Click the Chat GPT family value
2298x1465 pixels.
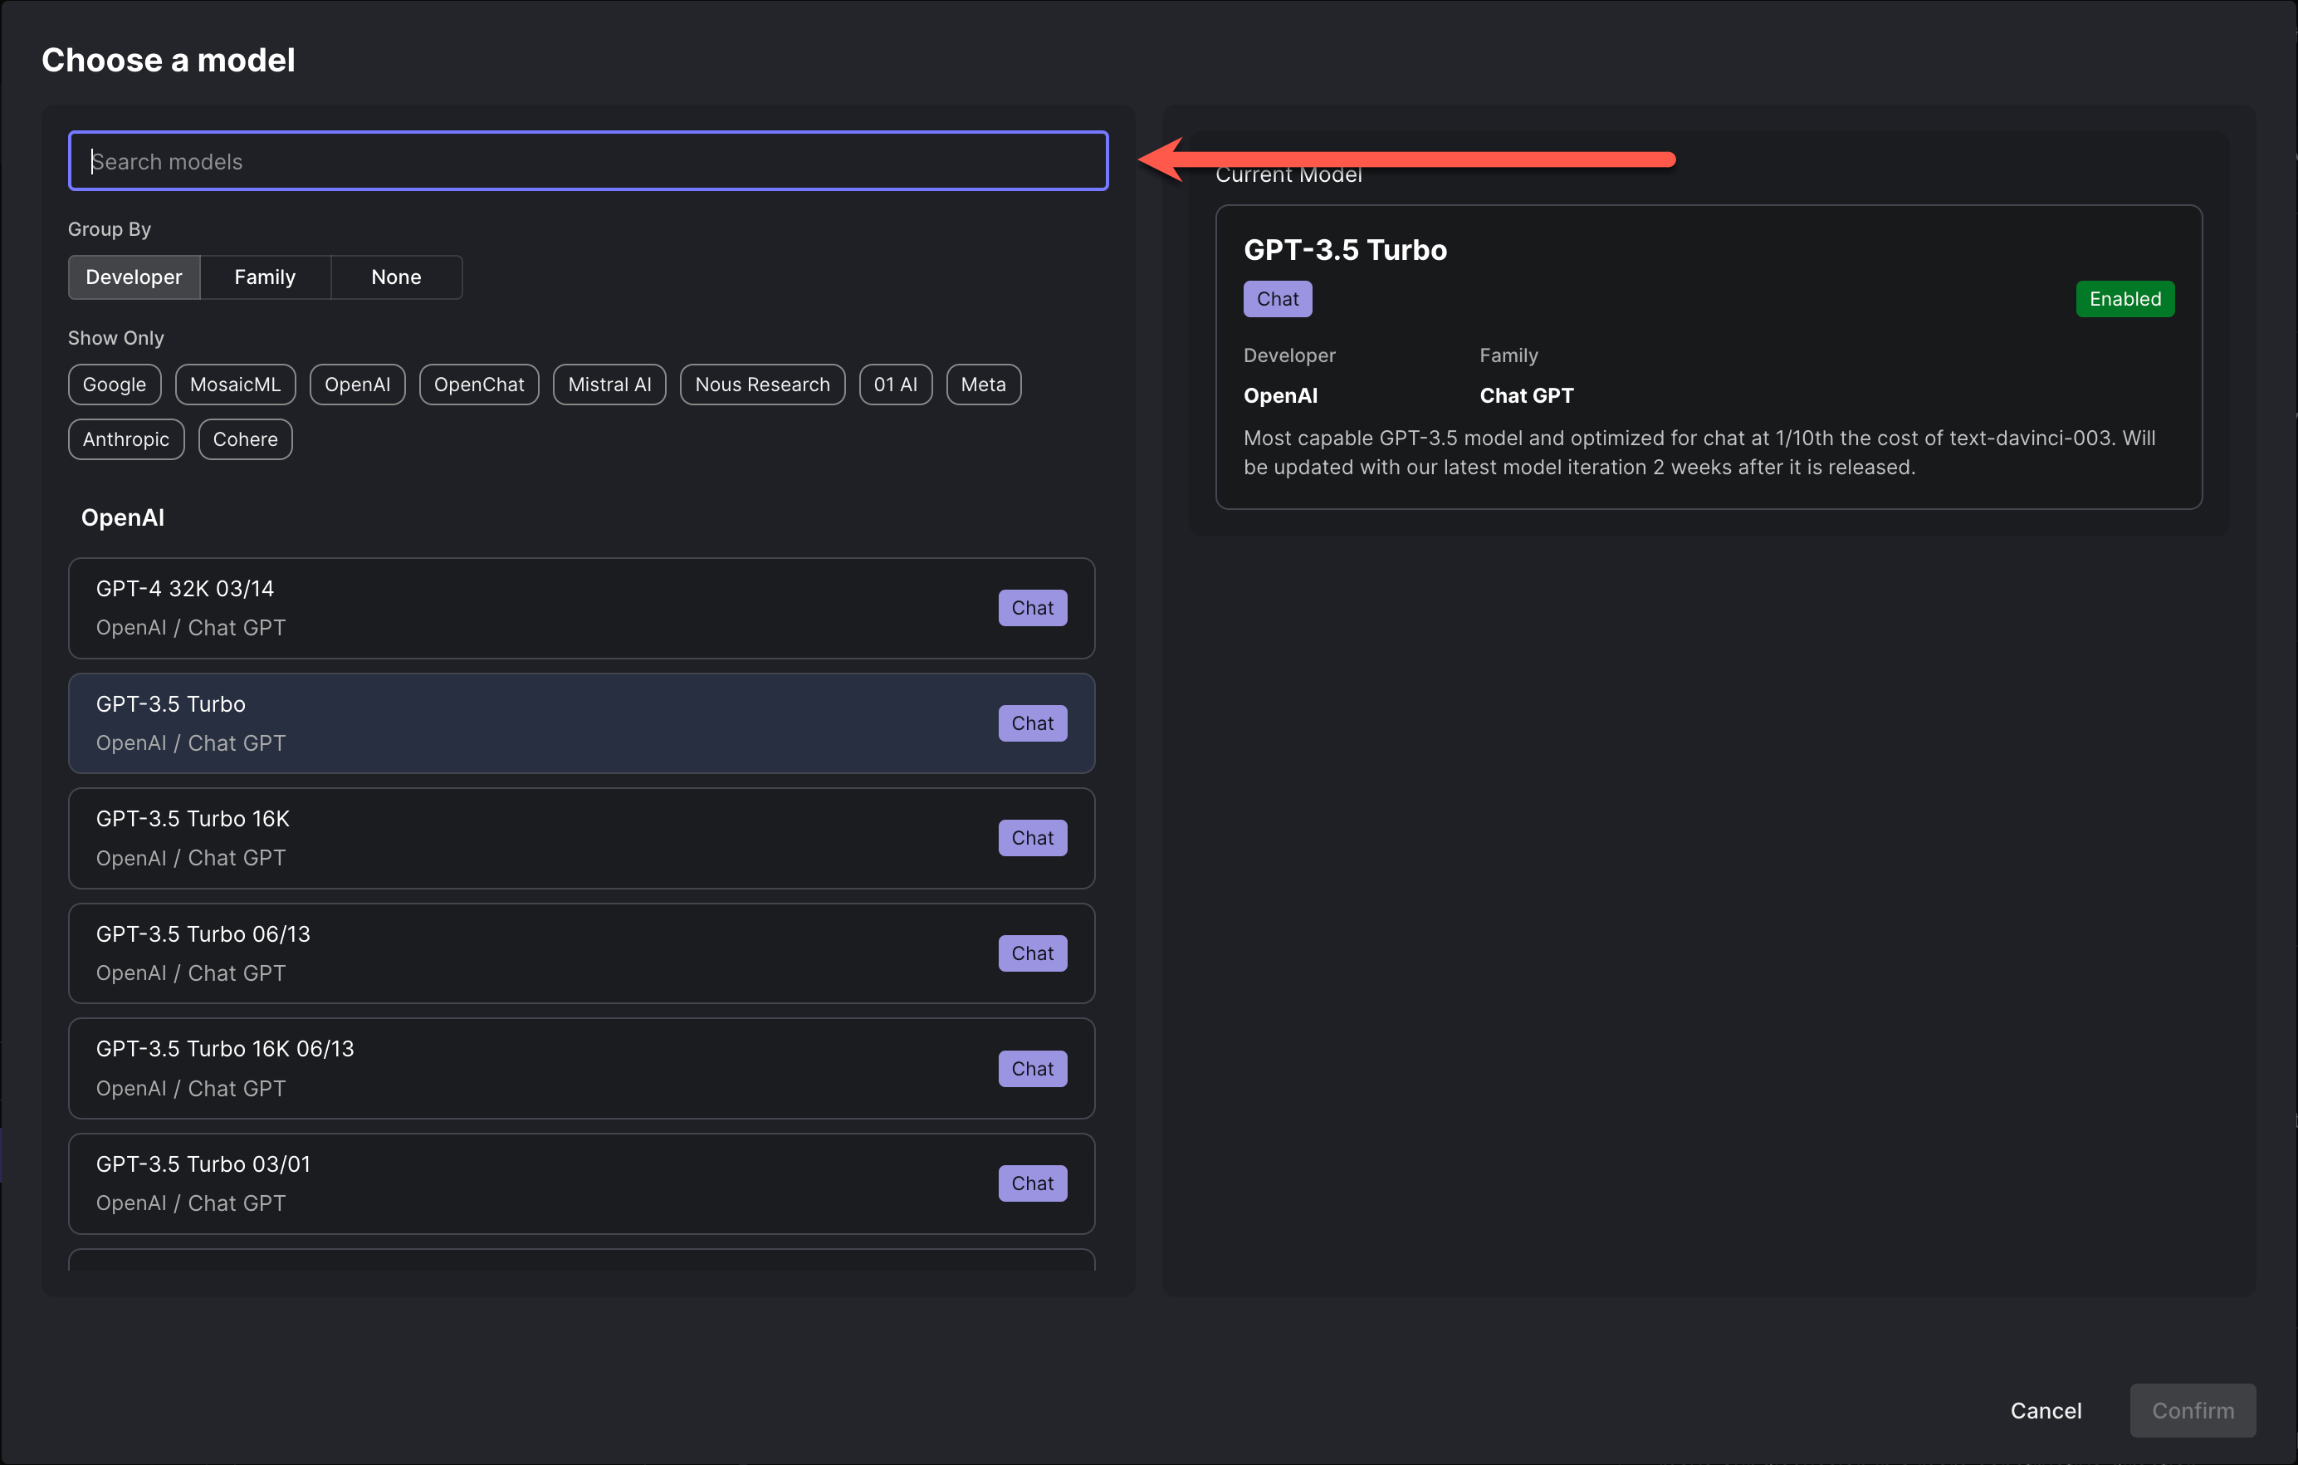point(1527,395)
